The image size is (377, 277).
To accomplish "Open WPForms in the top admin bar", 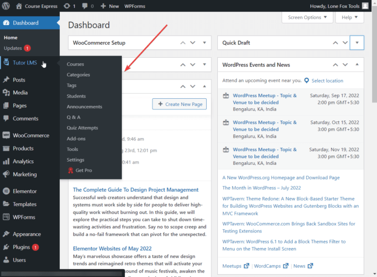I will click(135, 6).
